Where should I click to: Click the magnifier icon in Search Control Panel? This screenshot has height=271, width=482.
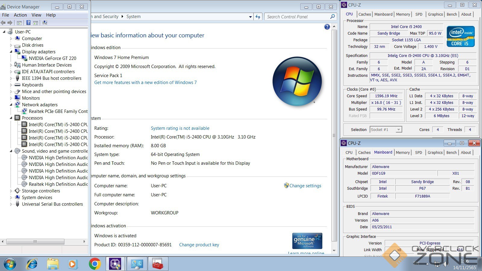click(x=333, y=17)
